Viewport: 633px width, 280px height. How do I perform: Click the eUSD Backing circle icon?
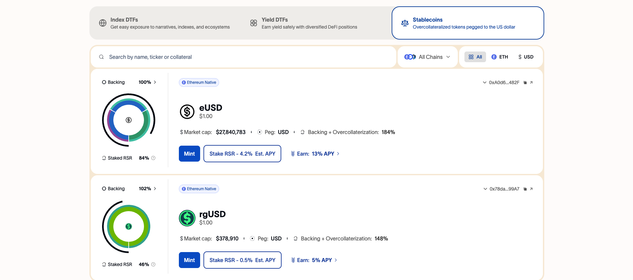pyautogui.click(x=104, y=82)
